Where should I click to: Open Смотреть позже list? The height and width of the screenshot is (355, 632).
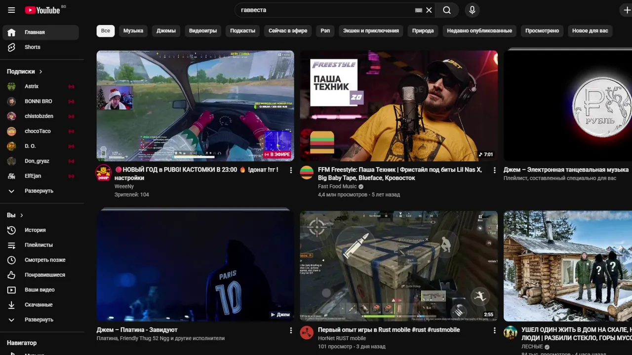[40, 260]
